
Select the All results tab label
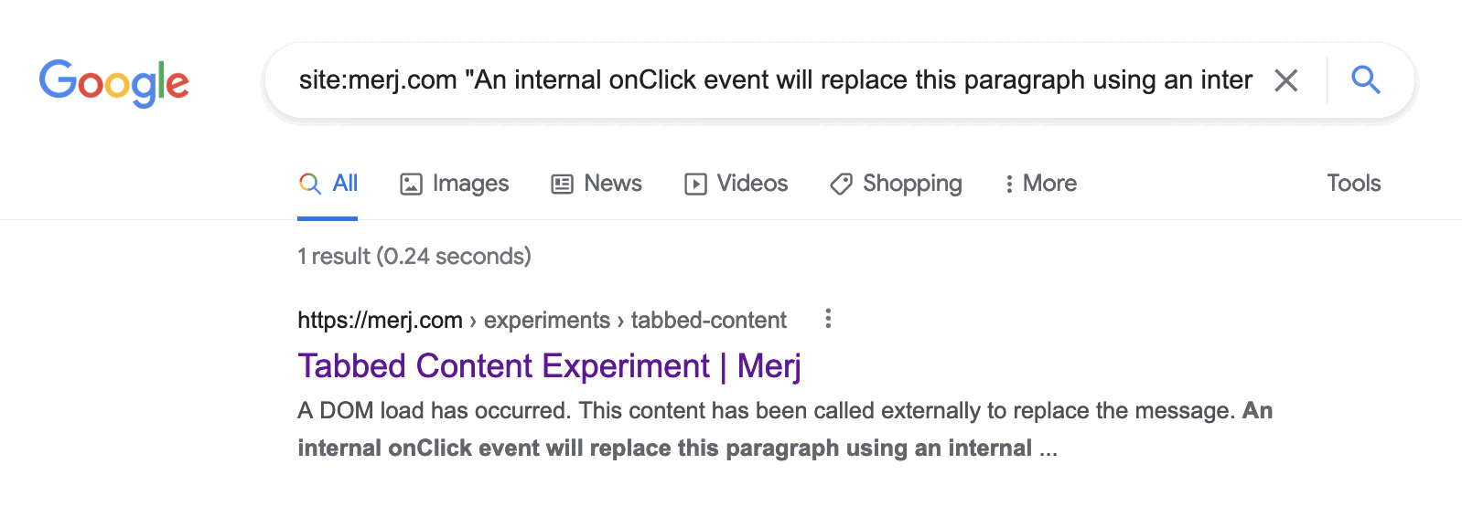[x=345, y=184]
